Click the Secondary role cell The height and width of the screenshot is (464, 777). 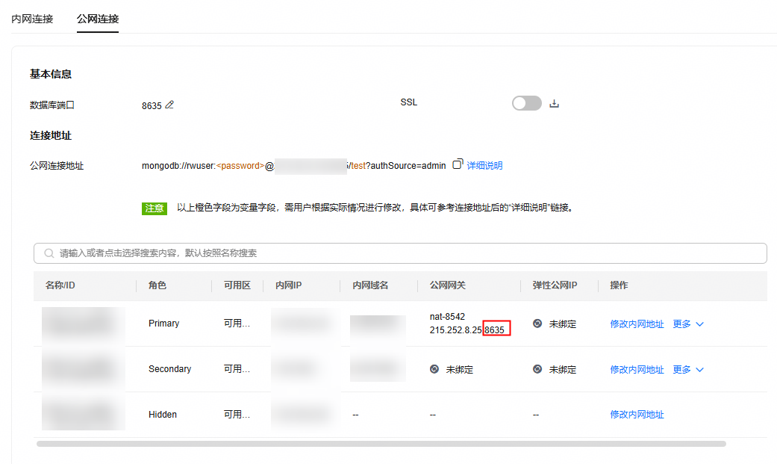[169, 369]
